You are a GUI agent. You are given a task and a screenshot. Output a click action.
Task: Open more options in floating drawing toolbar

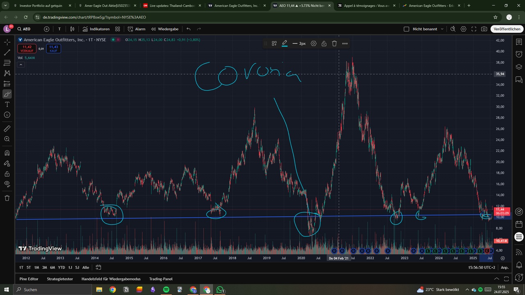point(345,43)
